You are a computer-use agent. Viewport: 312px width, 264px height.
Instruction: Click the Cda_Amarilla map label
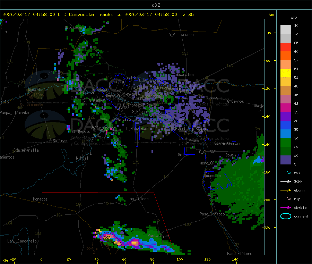(x=26, y=150)
